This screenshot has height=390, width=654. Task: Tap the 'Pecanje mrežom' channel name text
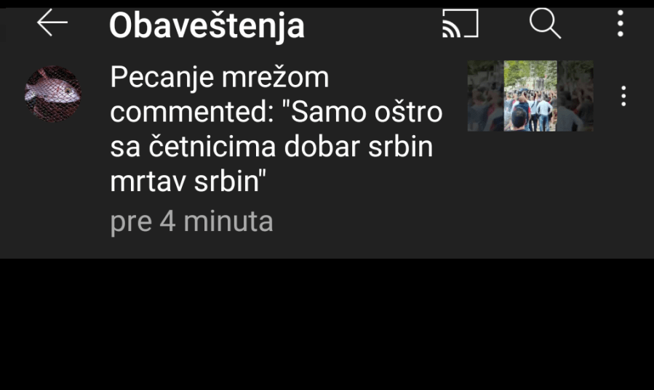pos(220,78)
